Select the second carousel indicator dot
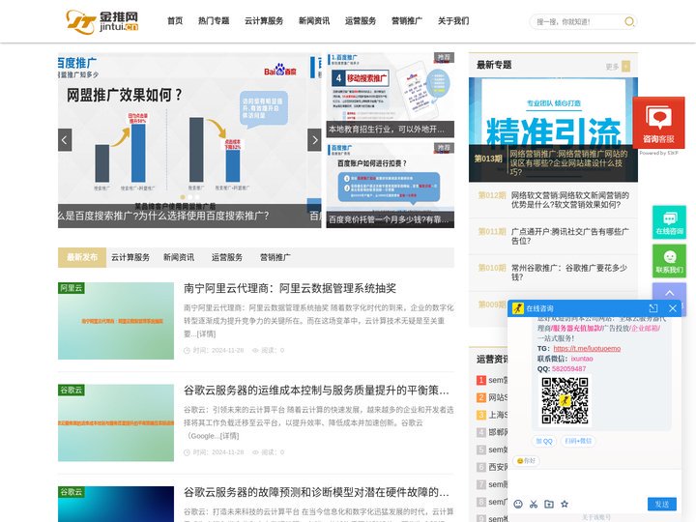This screenshot has width=696, height=522. 190,197
